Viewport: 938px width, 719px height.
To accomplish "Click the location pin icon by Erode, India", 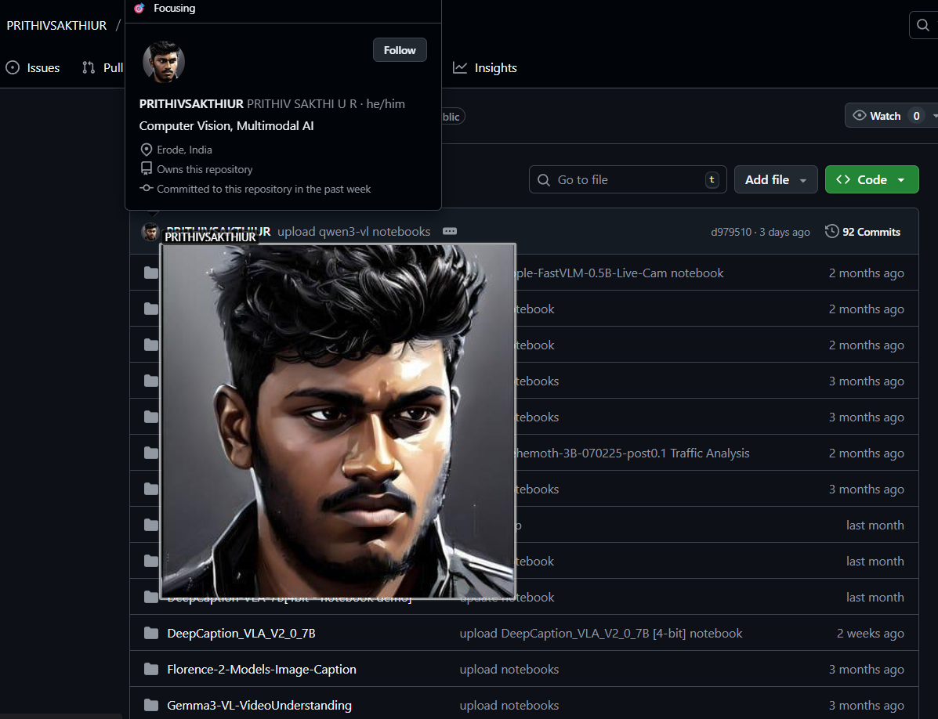I will [146, 150].
